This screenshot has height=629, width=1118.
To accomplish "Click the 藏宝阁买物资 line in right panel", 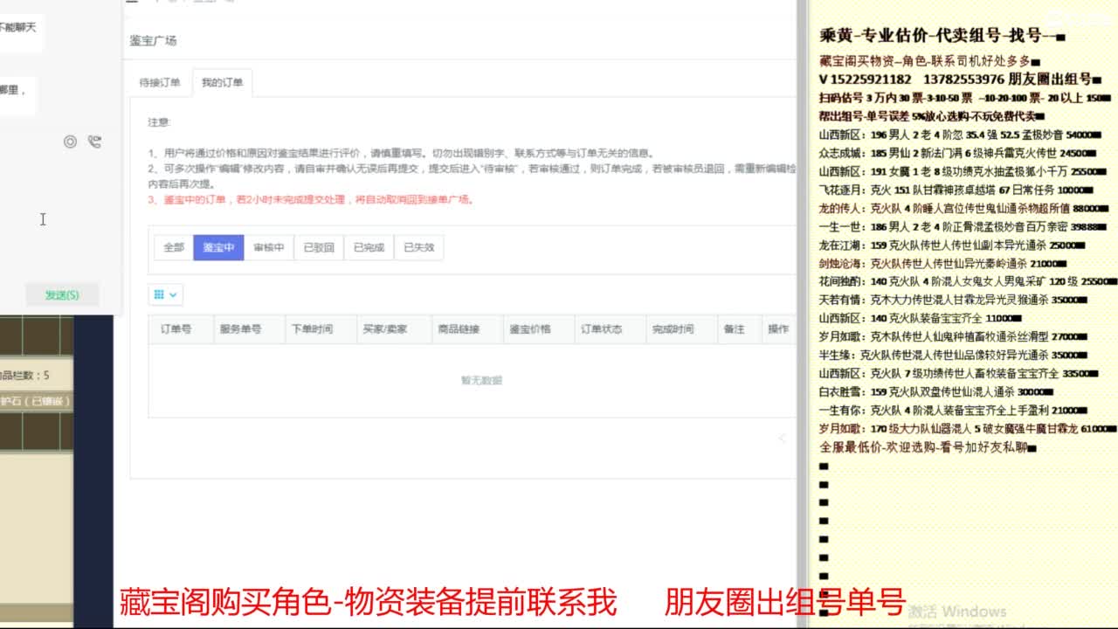I will pos(929,61).
